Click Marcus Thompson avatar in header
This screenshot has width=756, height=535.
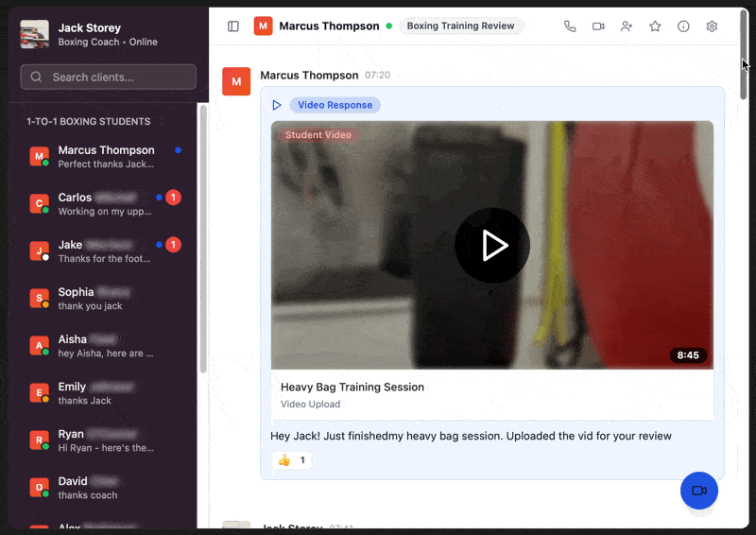263,26
